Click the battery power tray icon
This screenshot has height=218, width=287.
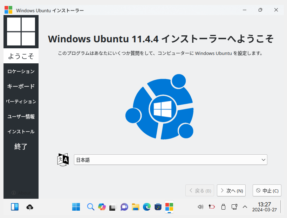pyautogui.click(x=212, y=207)
